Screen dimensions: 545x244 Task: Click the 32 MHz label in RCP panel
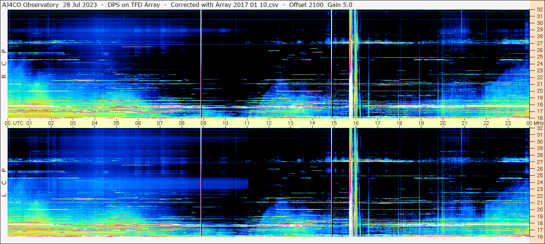tap(540, 10)
